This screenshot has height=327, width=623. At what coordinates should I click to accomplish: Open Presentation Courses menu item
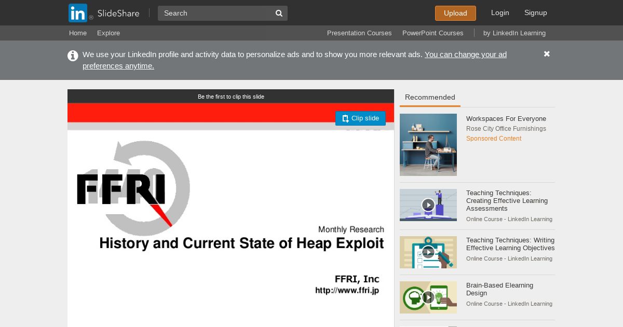[359, 33]
